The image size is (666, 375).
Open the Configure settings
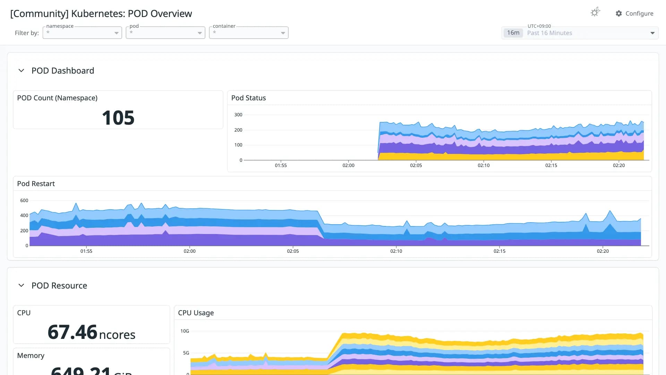point(634,14)
